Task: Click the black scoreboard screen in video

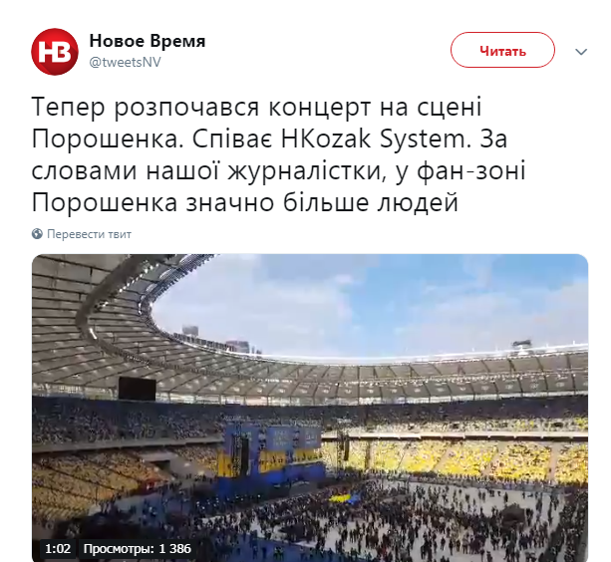Action: click(x=138, y=388)
